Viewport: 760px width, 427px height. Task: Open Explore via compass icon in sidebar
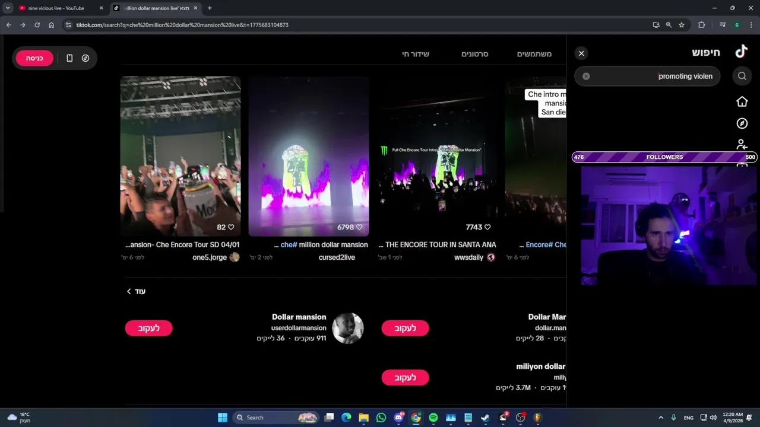click(x=742, y=123)
